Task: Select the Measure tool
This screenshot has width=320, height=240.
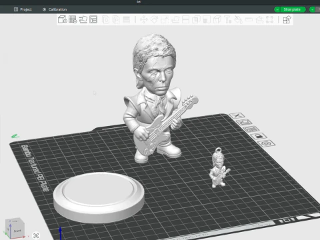Action: pyautogui.click(x=249, y=20)
